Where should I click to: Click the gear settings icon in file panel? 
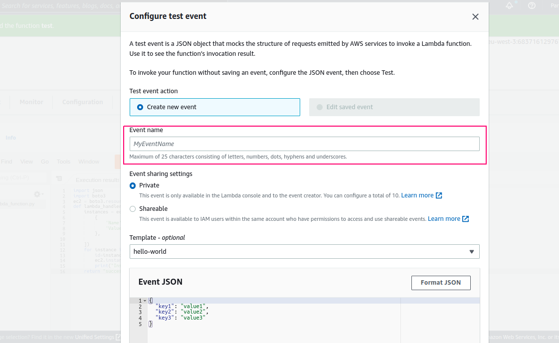37,194
